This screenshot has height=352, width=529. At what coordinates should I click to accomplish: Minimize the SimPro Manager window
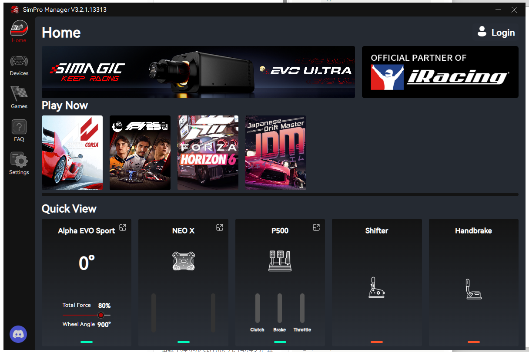coord(498,10)
